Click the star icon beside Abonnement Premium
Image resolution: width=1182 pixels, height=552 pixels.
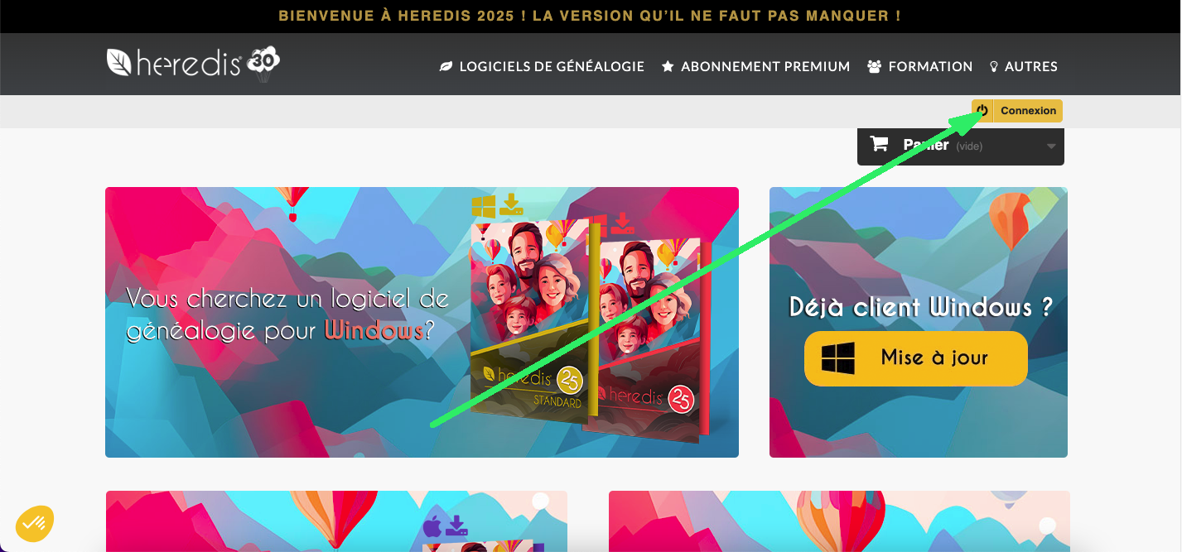(668, 67)
